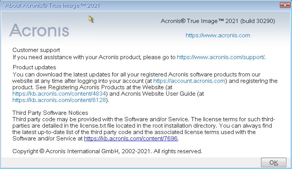Open the acronis.com/support link
The height and width of the screenshot is (169, 292).
pos(220,57)
